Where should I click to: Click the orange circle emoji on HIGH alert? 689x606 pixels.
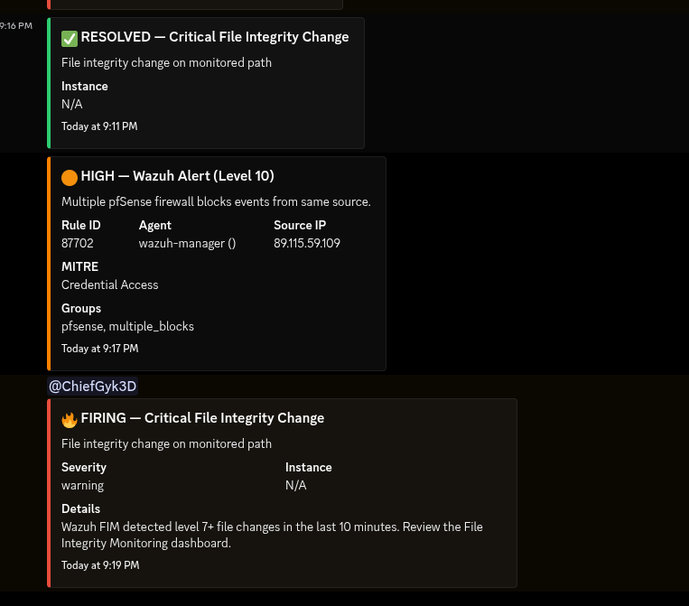click(70, 177)
